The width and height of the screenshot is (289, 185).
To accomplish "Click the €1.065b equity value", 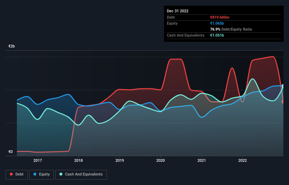I will (217, 23).
